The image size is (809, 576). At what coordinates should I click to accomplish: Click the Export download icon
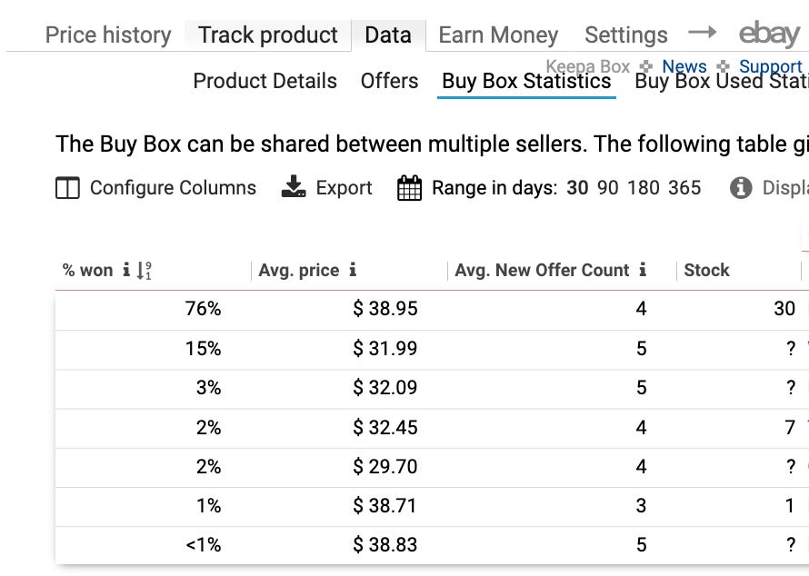pyautogui.click(x=293, y=187)
